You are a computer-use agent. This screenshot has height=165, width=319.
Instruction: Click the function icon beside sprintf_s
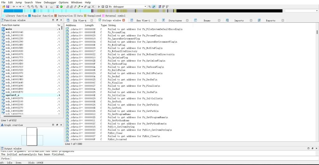[x=3, y=95]
